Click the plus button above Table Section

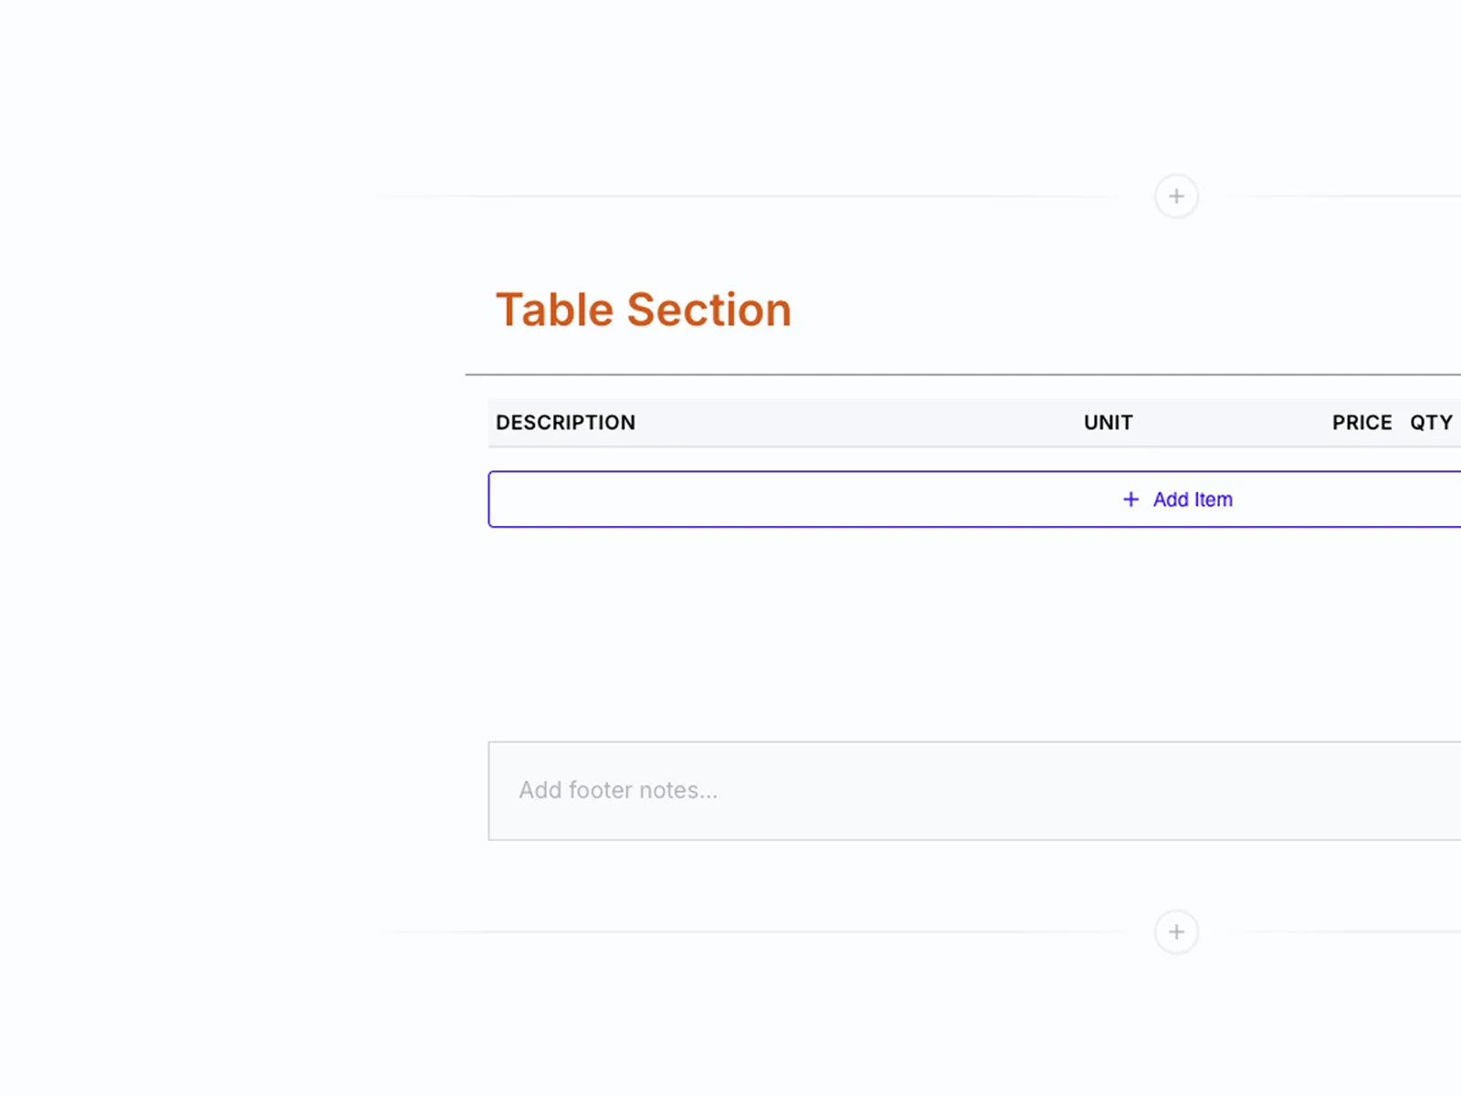pos(1176,196)
